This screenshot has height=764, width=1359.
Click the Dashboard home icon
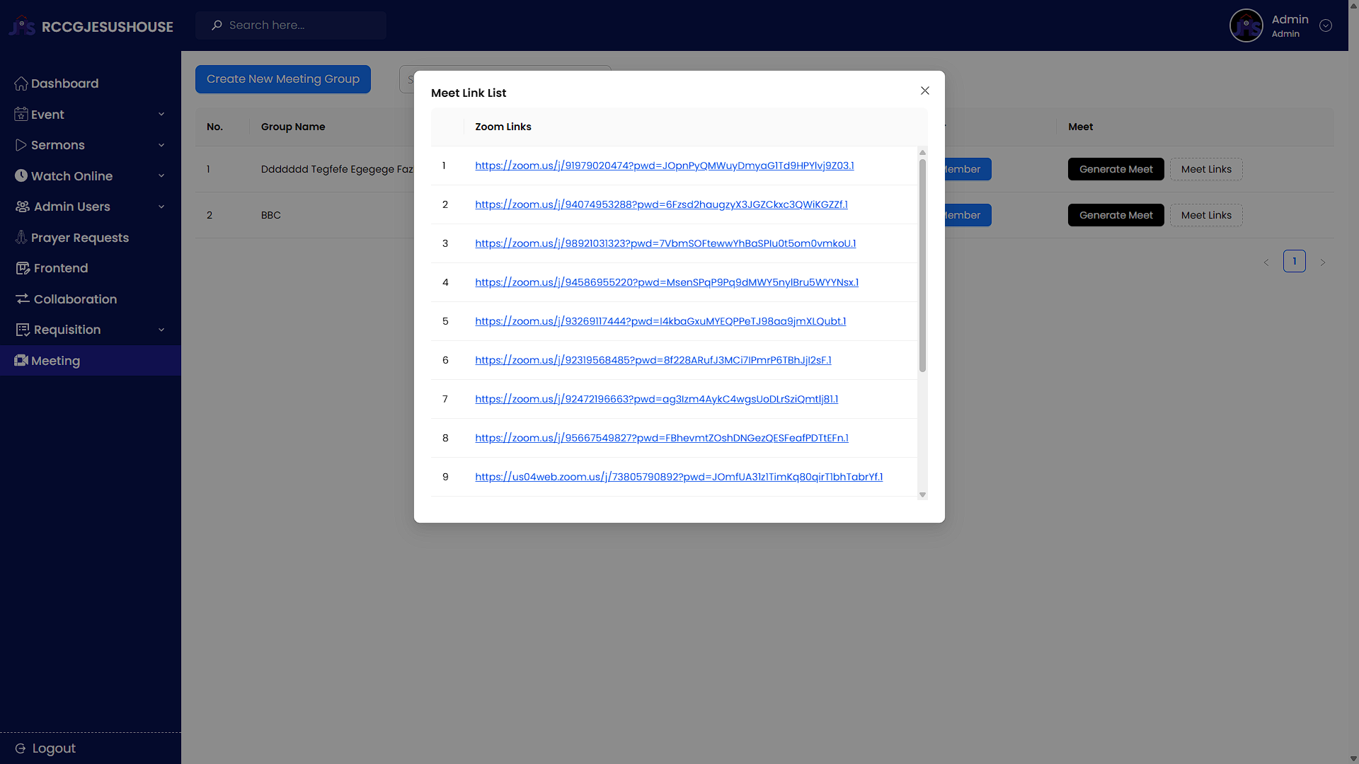(x=21, y=83)
